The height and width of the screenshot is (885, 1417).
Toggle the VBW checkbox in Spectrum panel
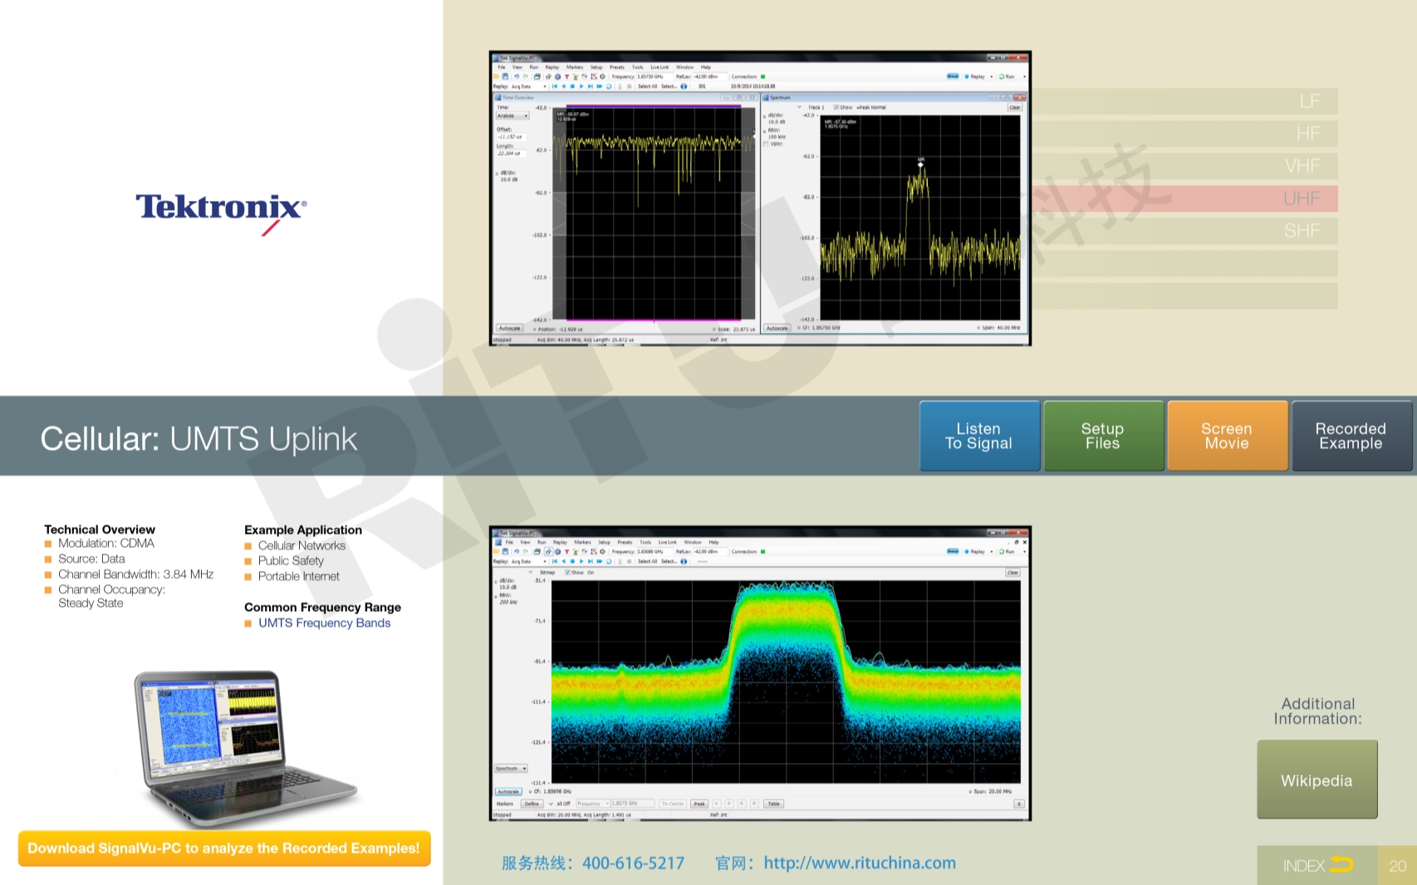[x=766, y=144]
